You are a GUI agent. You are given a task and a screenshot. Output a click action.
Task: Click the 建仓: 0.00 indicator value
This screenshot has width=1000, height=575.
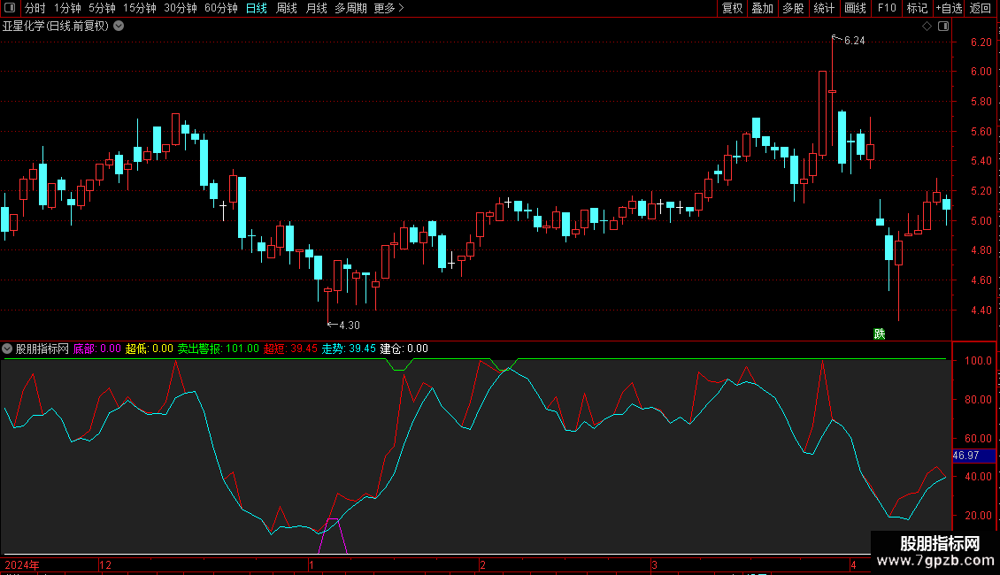[404, 349]
